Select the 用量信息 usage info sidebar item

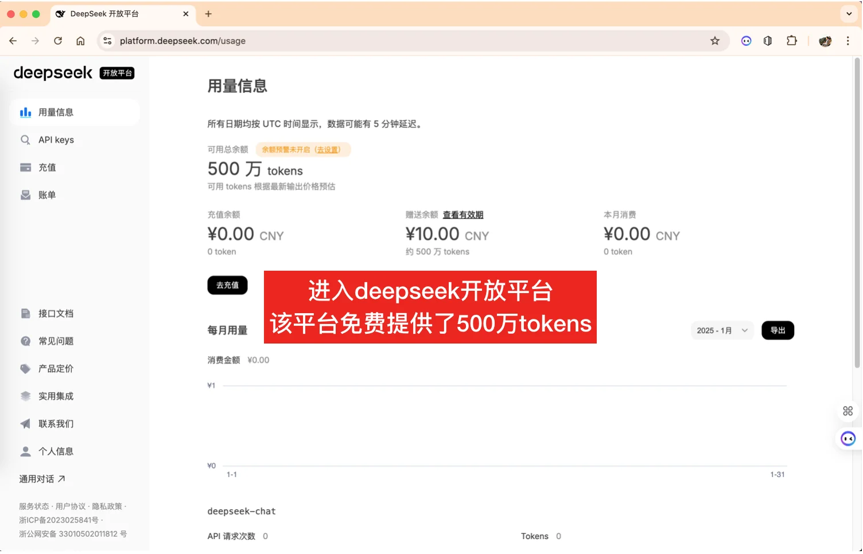(56, 112)
